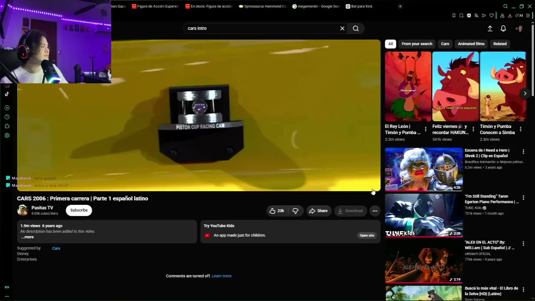
Task: Open the YouTube account avatar menu
Action: pyautogui.click(x=519, y=28)
